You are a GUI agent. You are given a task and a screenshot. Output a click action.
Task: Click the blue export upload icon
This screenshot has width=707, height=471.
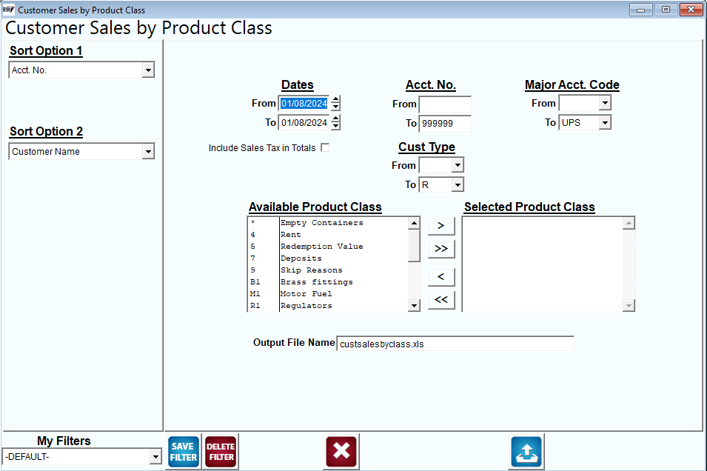click(526, 451)
